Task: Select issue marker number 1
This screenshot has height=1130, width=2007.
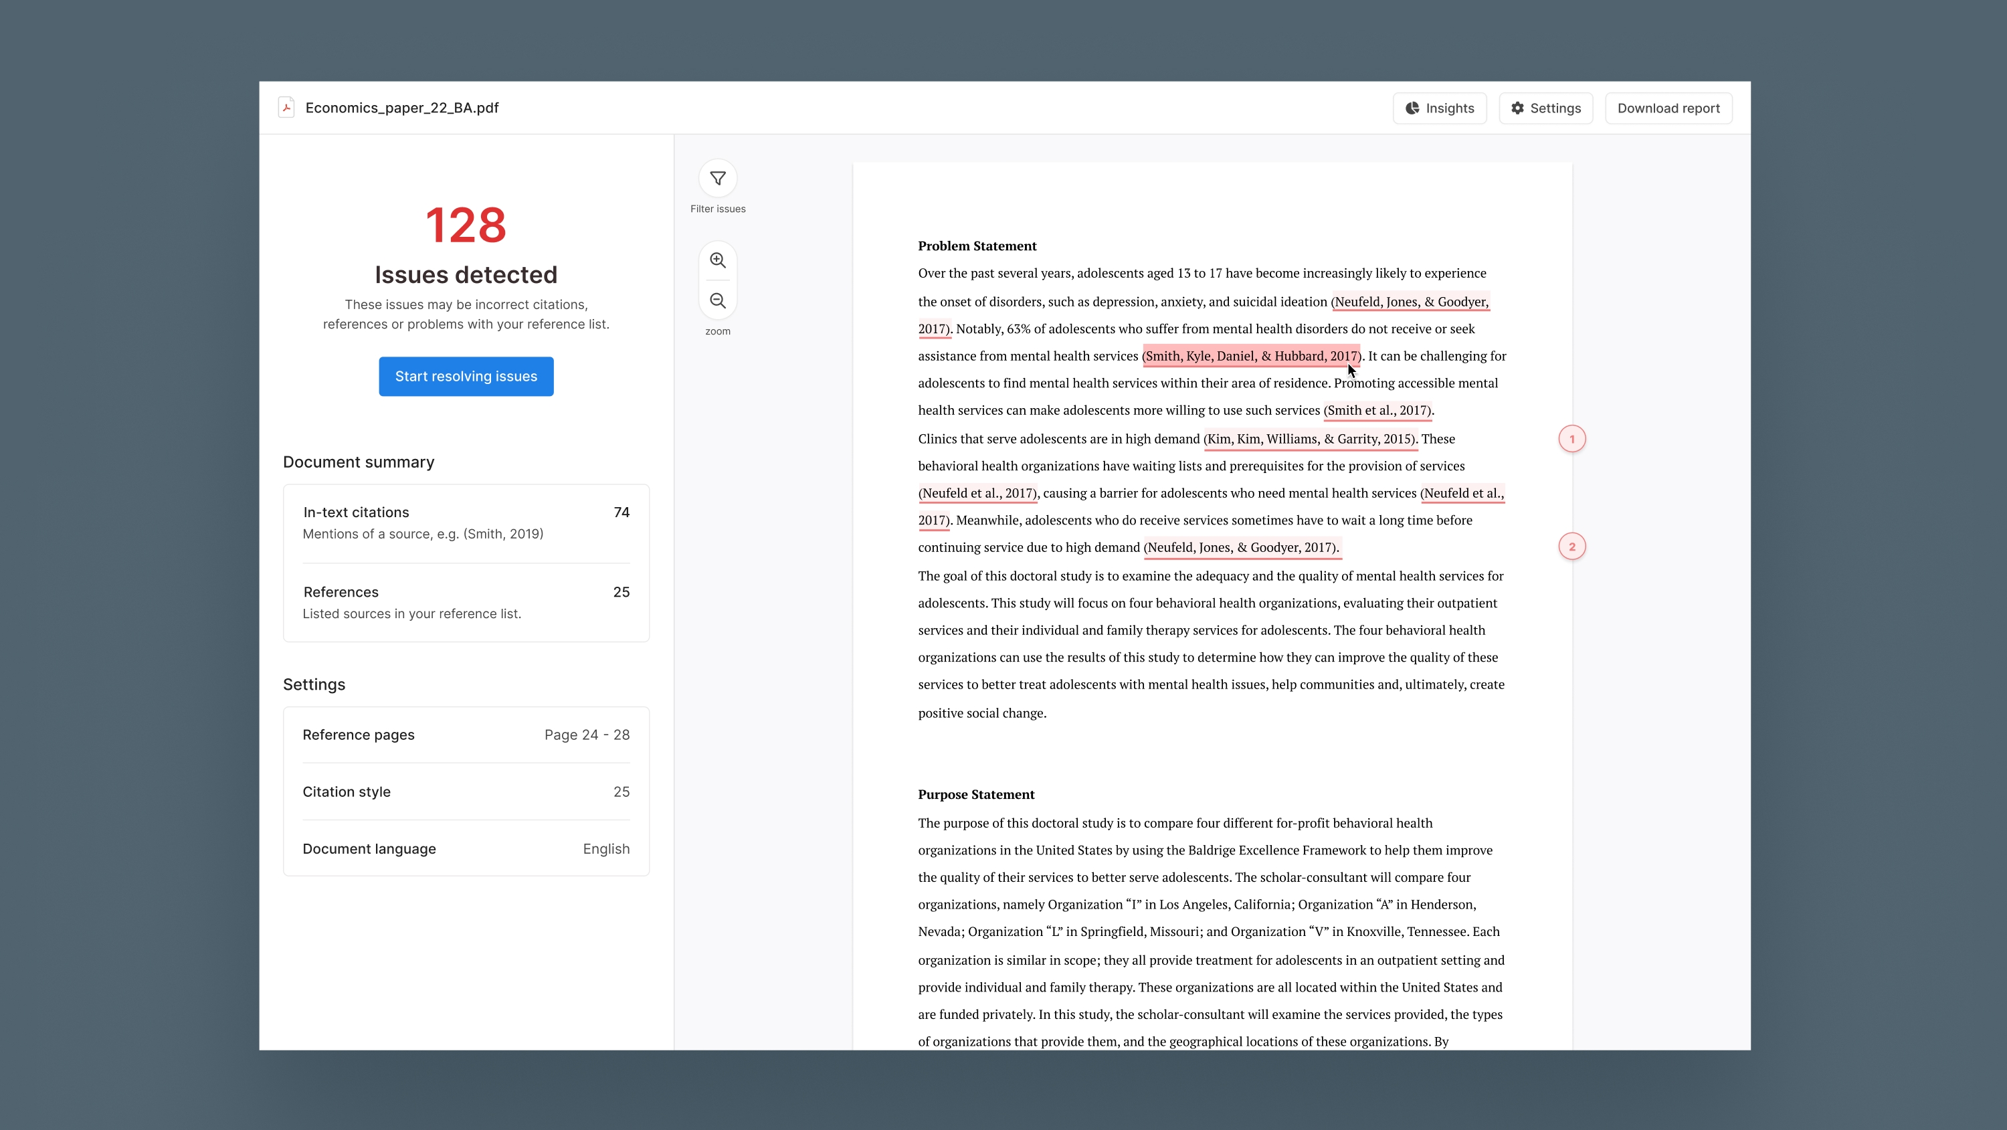Action: click(x=1571, y=439)
